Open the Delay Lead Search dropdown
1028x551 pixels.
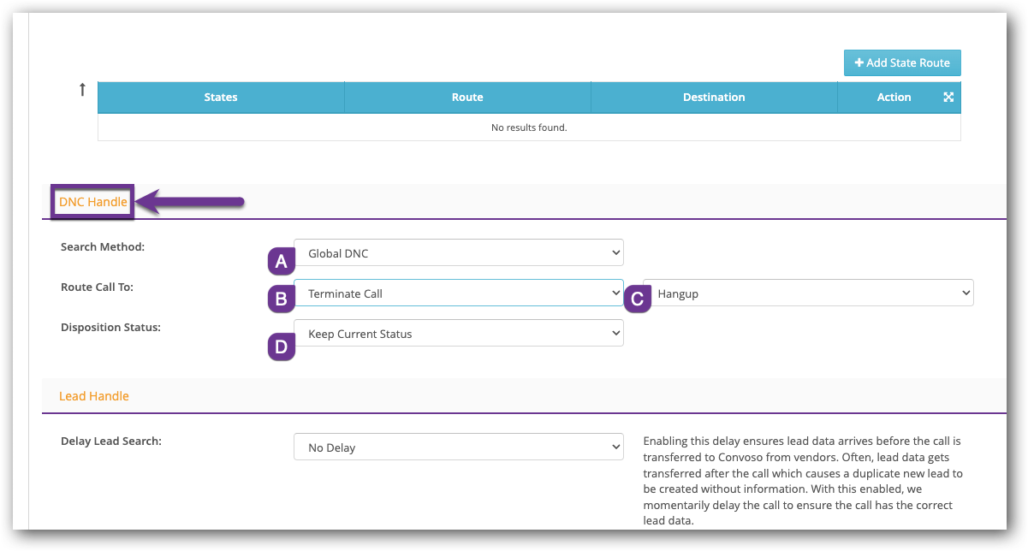click(x=458, y=447)
